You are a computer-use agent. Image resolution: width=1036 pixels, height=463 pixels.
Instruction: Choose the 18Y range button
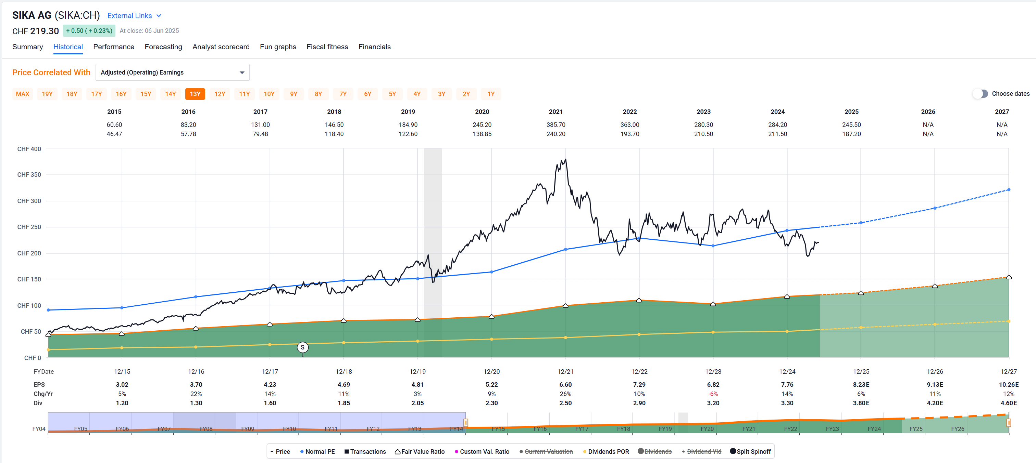click(x=72, y=94)
